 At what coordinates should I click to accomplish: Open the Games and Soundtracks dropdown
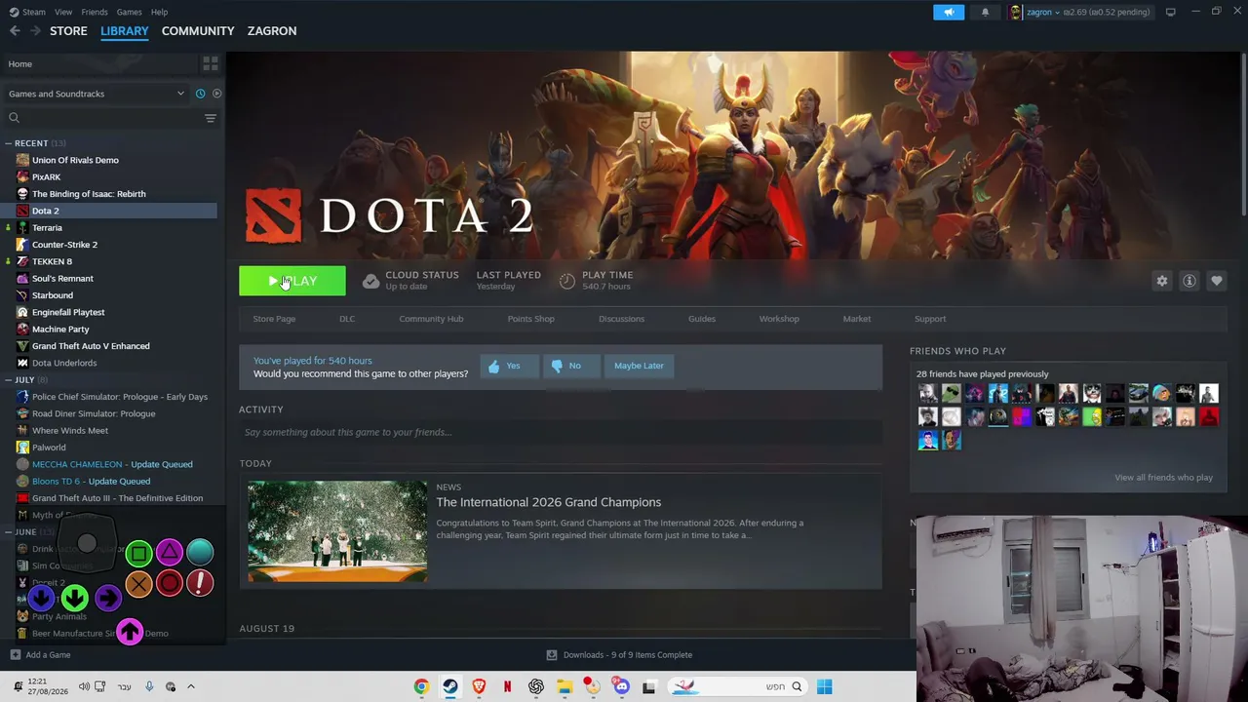coord(96,94)
